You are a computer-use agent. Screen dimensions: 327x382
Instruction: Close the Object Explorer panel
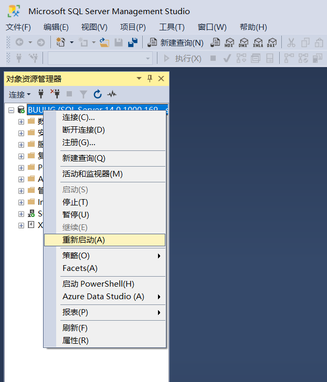point(161,79)
